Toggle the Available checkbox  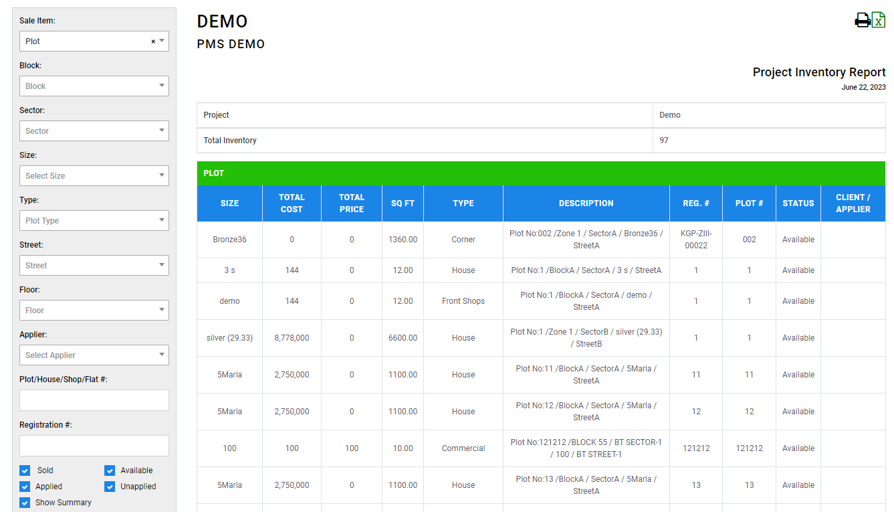pos(110,471)
